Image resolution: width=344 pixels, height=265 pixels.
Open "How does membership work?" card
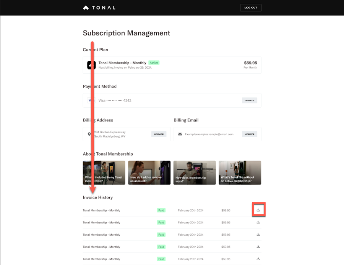[195, 173]
